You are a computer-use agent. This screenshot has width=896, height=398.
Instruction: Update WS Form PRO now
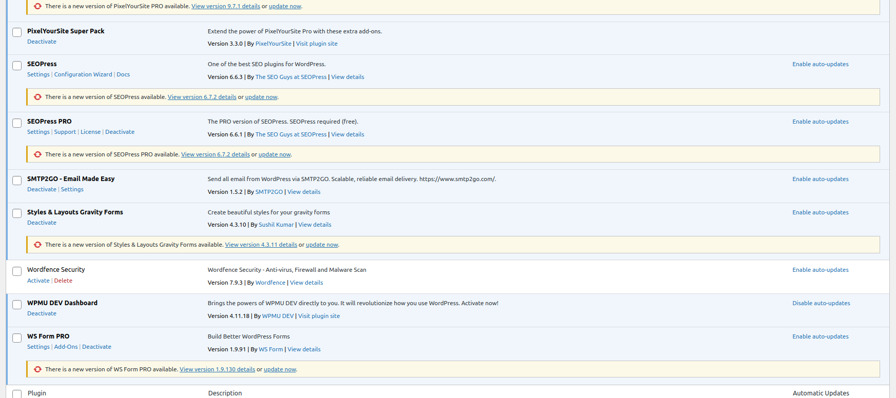(x=280, y=369)
